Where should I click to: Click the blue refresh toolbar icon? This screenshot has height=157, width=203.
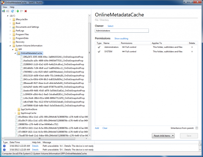point(13,11)
